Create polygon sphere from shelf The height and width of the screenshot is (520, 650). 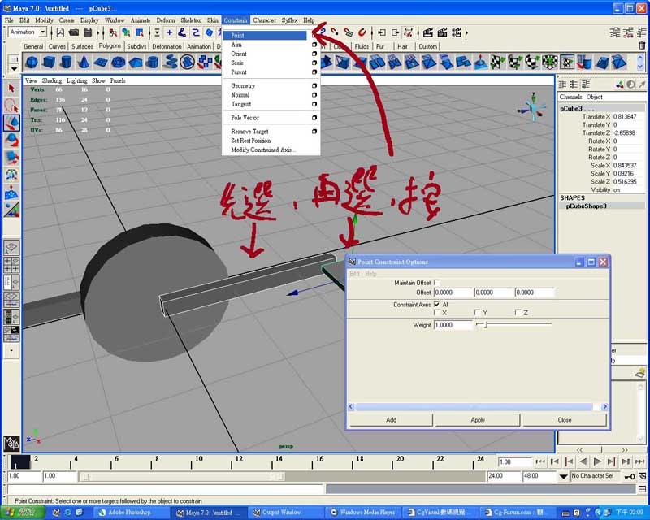point(32,63)
